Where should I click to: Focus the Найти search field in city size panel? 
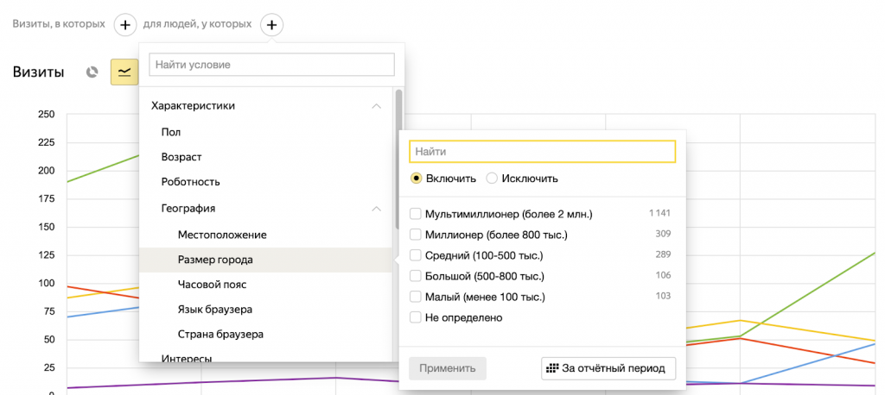pyautogui.click(x=543, y=152)
